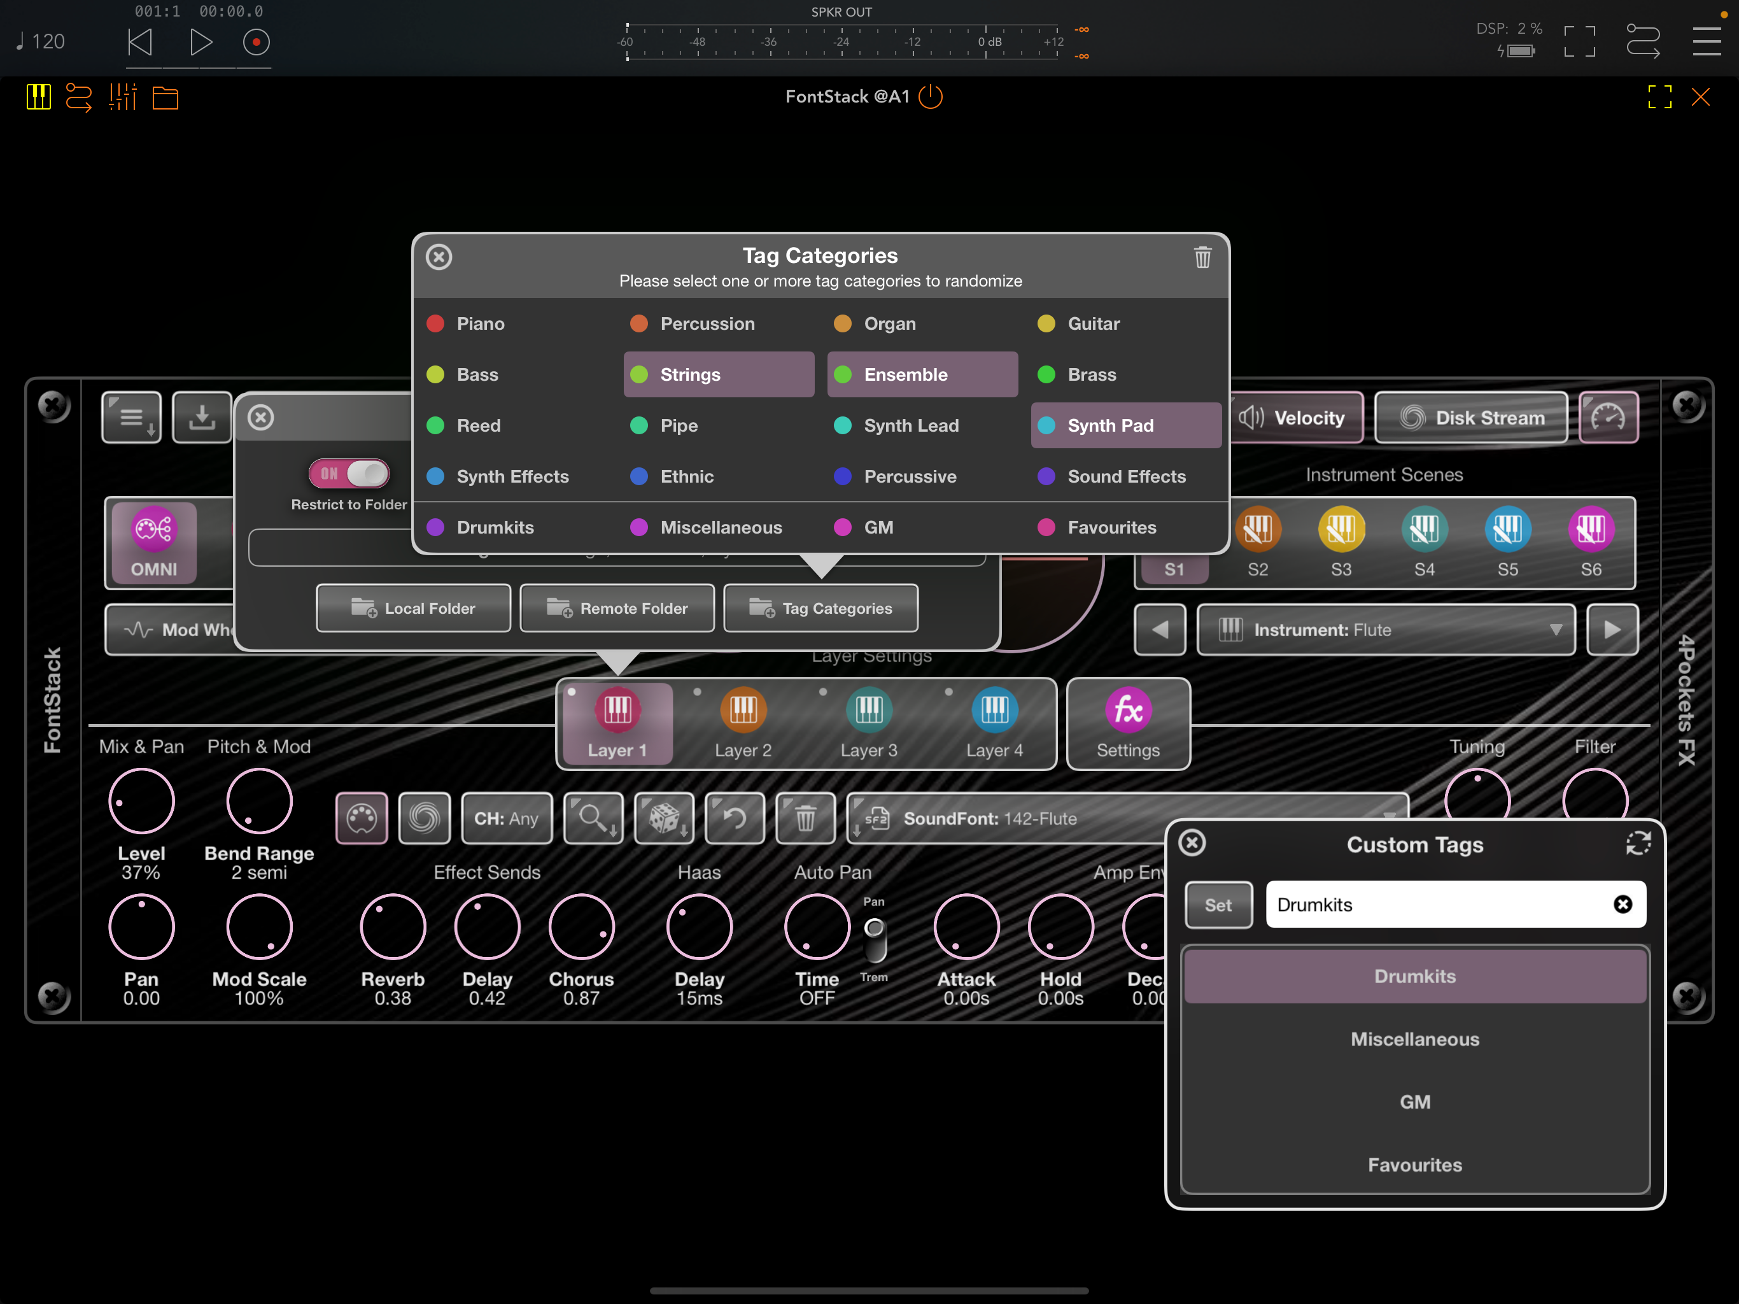
Task: Switch to the Layer 2 tab
Action: click(x=743, y=723)
